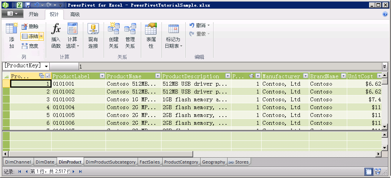The width and height of the screenshot is (391, 178).
Task: Open the UnitCost column filter dropdown
Action: (x=379, y=76)
